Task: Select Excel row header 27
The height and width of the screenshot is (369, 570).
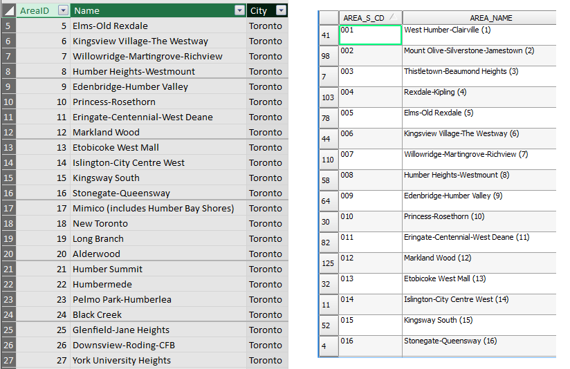Action: pos(8,360)
